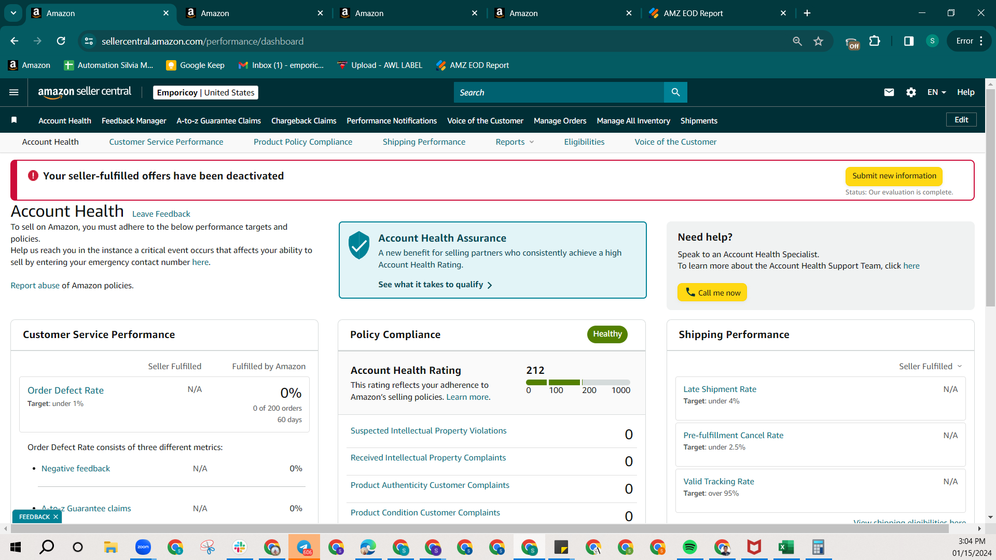Open Voice of the Customer tab in sub-navigation
Viewport: 996px width, 560px height.
pyautogui.click(x=675, y=142)
